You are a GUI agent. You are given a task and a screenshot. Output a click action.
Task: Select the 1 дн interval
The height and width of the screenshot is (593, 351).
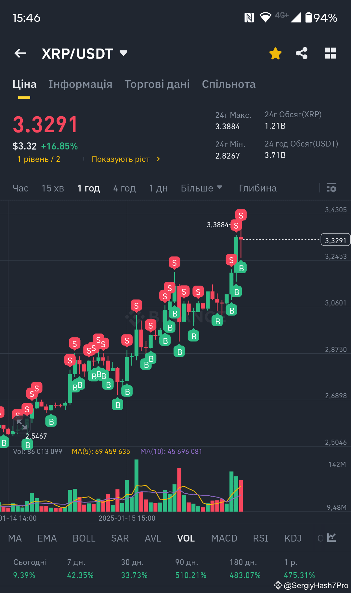click(158, 188)
